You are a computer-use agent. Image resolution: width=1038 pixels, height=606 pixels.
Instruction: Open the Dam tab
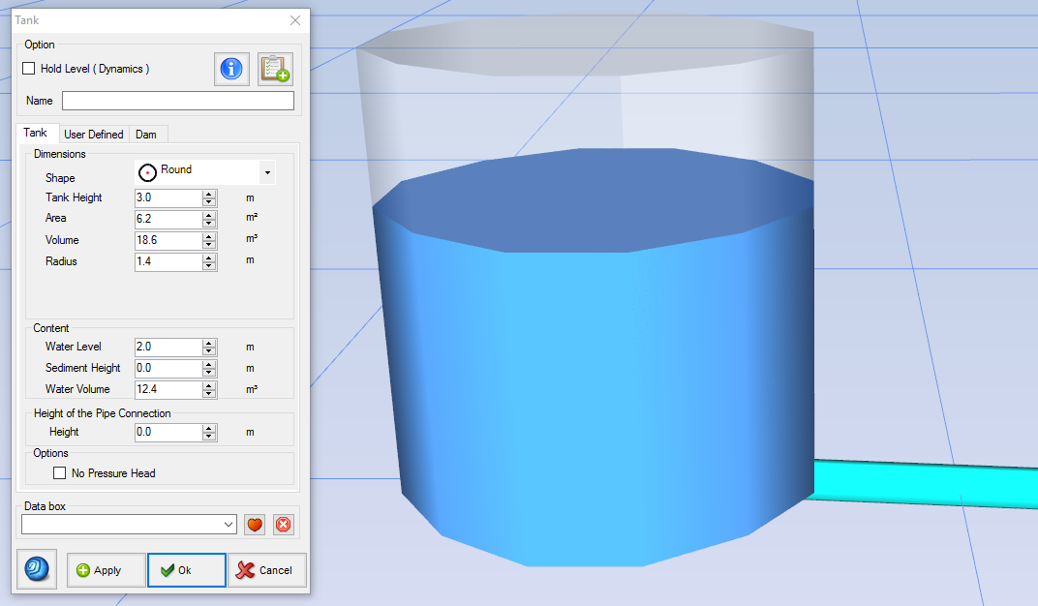pyautogui.click(x=146, y=135)
